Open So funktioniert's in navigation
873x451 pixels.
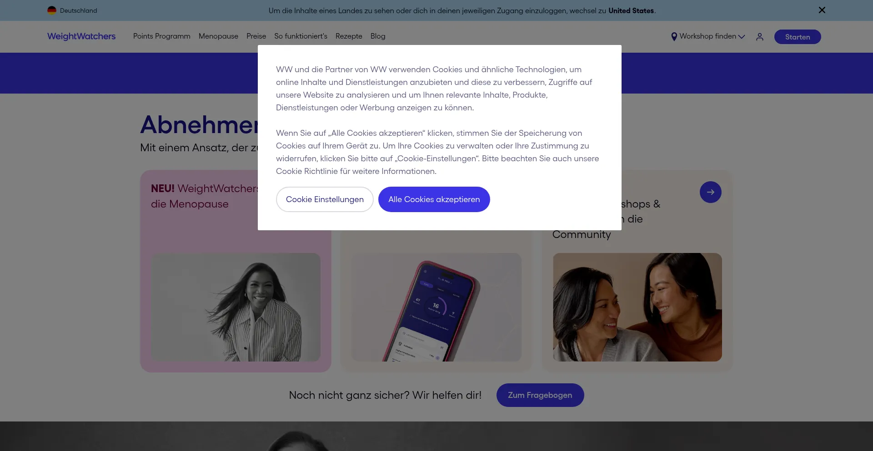(x=301, y=36)
